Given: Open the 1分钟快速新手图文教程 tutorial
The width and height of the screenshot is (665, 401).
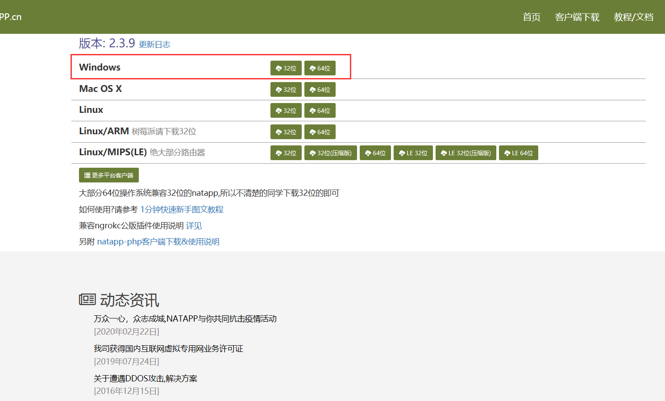Looking at the screenshot, I should 182,209.
